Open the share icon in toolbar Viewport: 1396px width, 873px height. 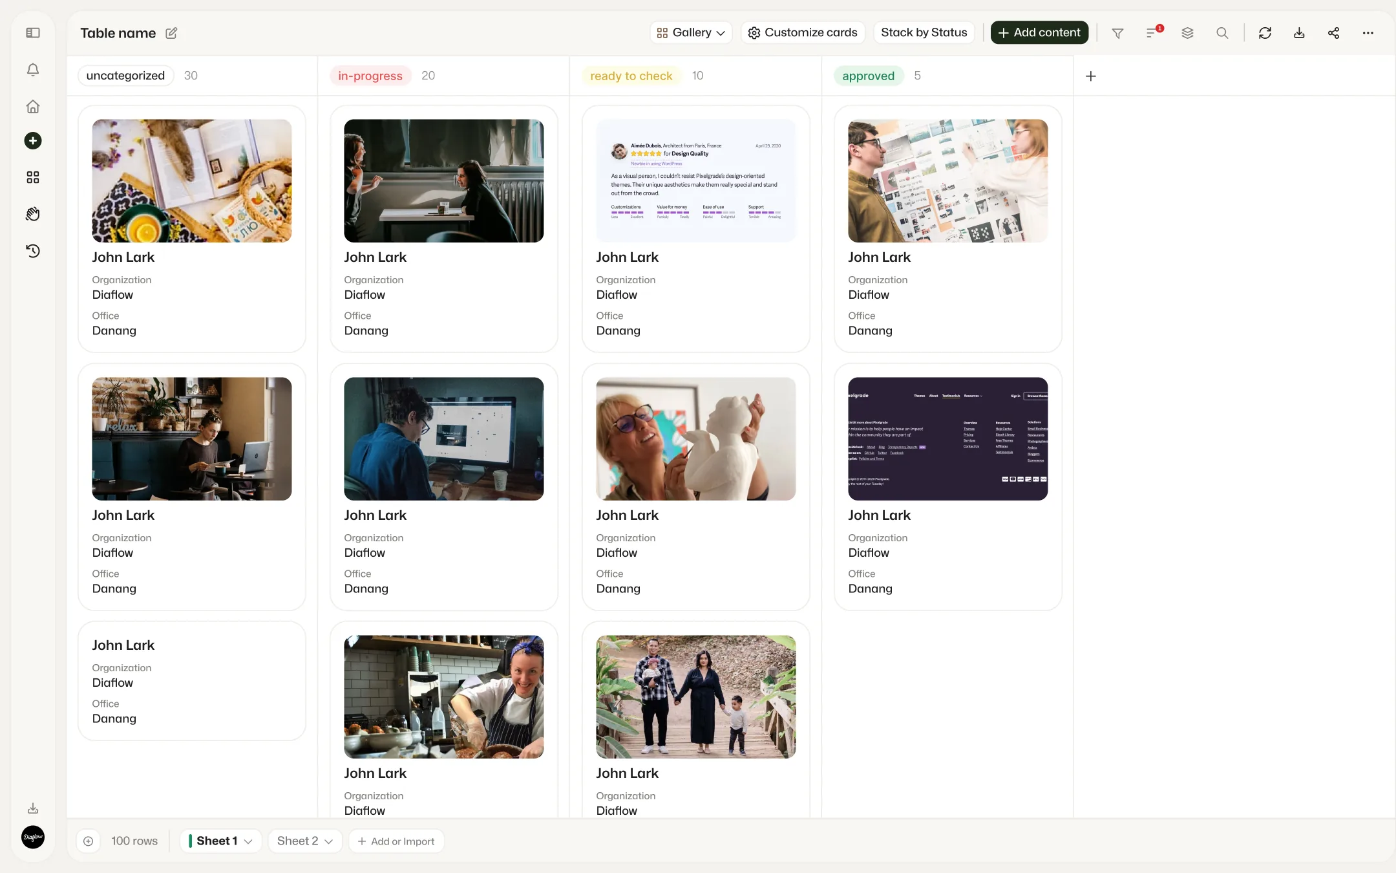tap(1333, 33)
